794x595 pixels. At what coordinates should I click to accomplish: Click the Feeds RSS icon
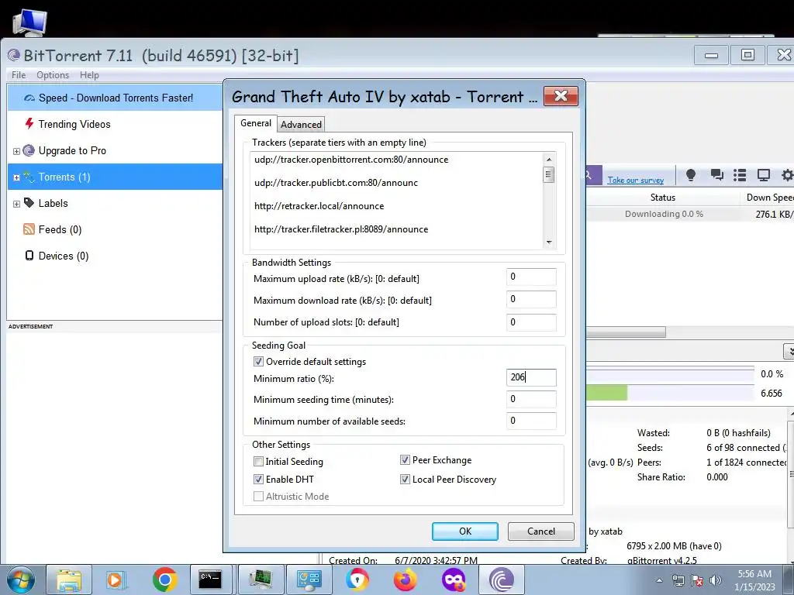pos(29,229)
